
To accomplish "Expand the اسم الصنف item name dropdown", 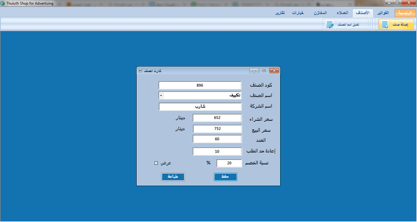I will [x=161, y=95].
